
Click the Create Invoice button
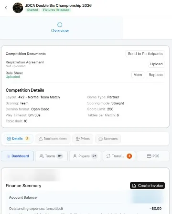pos(147,186)
